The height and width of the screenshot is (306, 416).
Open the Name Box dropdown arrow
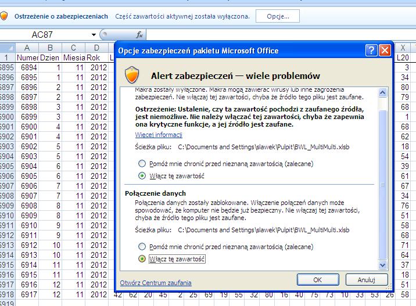click(x=94, y=35)
